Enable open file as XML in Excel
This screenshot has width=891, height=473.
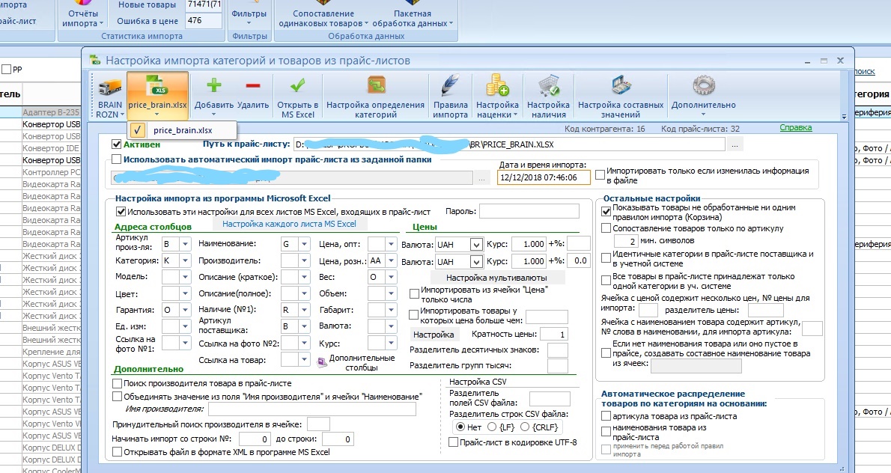point(117,452)
